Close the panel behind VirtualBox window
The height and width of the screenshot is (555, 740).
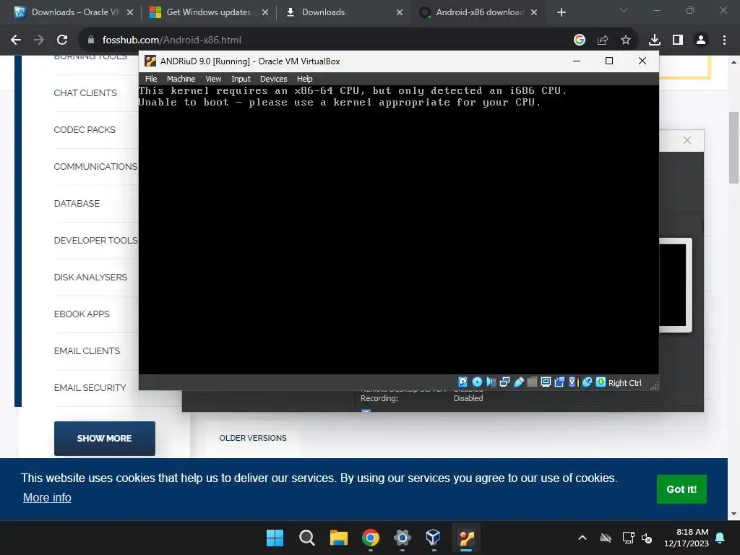687,140
